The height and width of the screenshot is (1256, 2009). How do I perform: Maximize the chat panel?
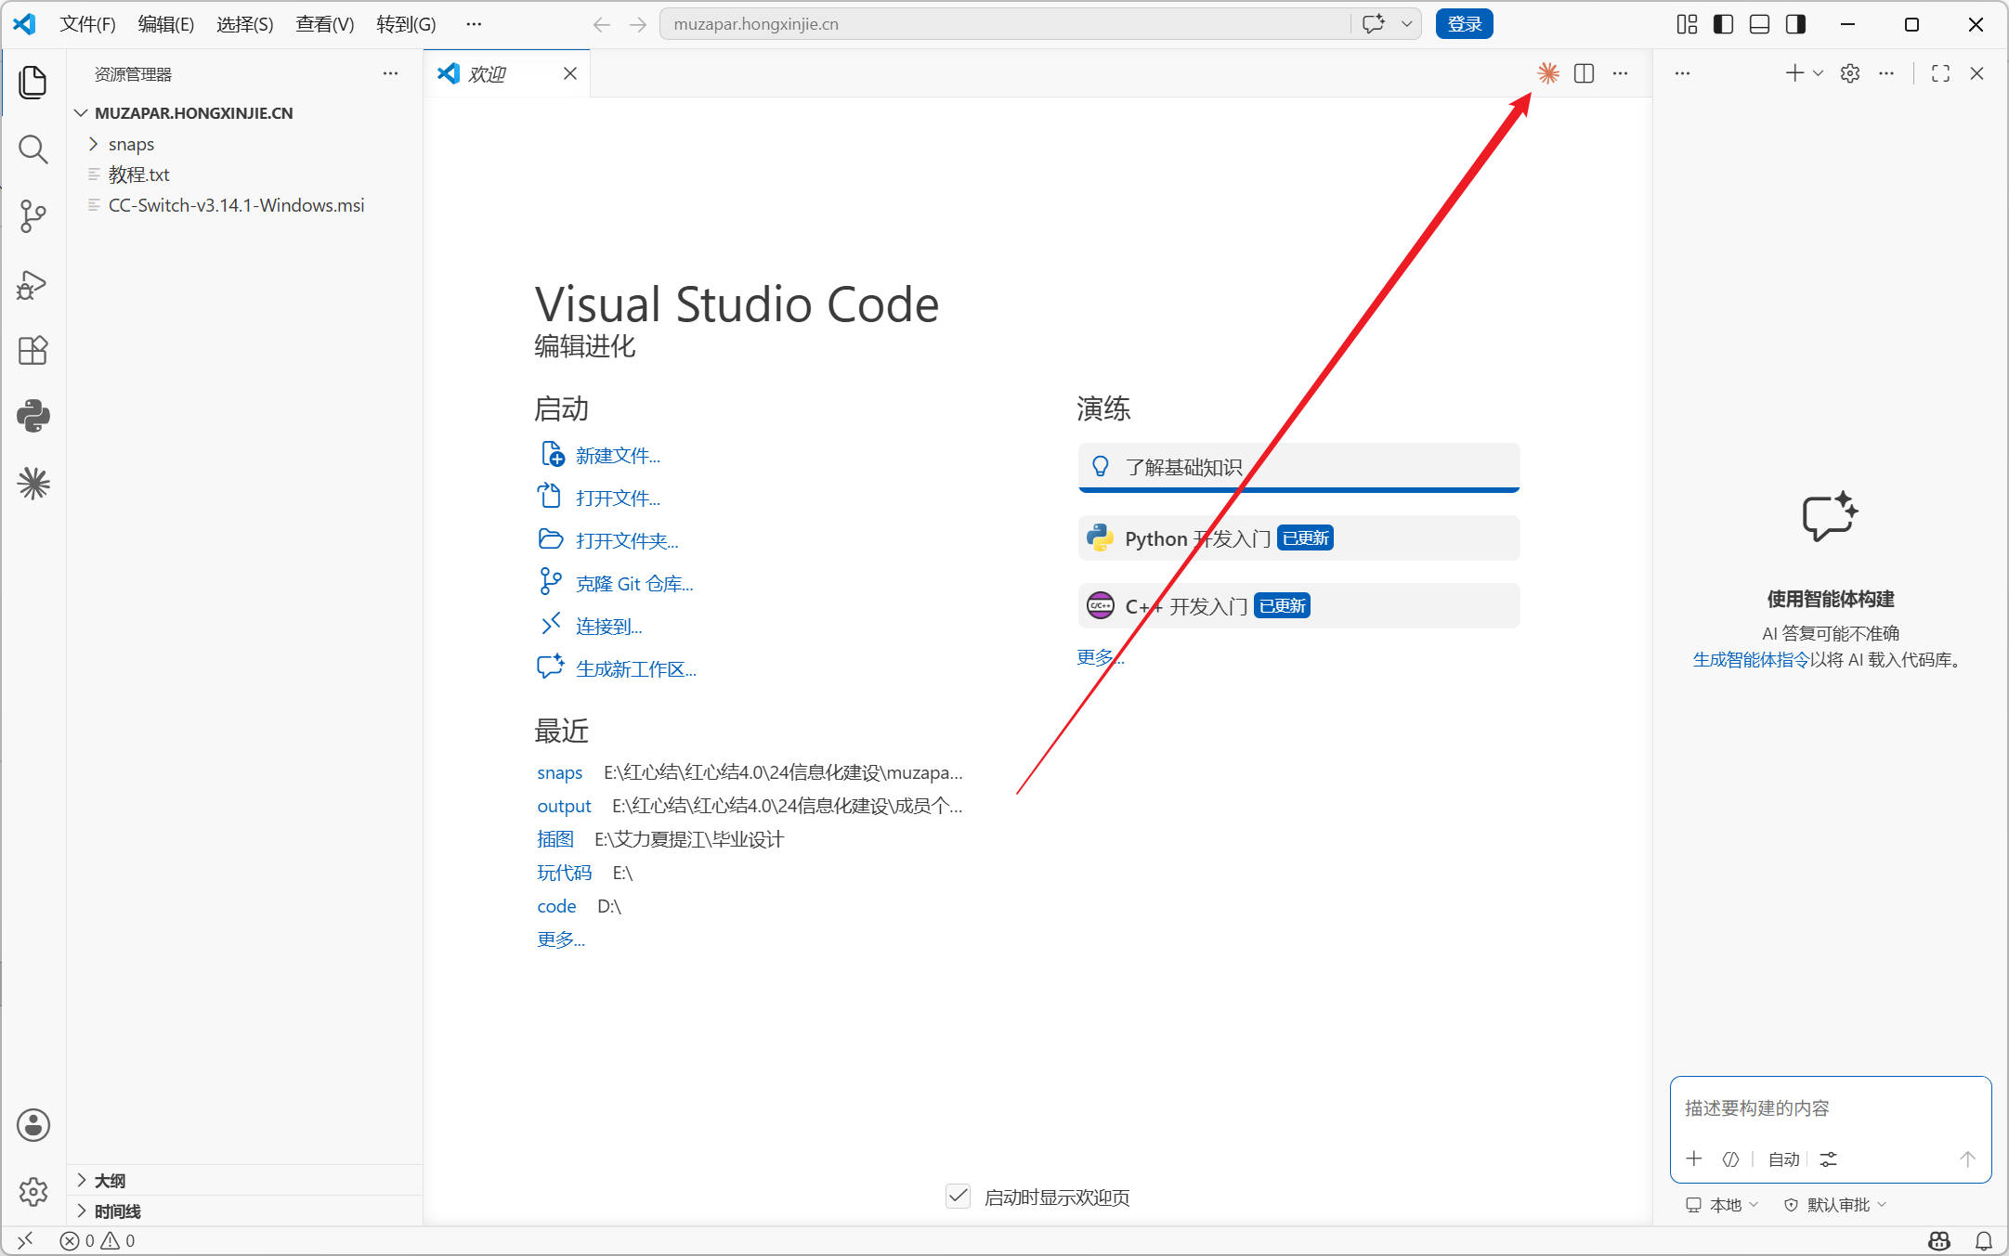[x=1940, y=73]
